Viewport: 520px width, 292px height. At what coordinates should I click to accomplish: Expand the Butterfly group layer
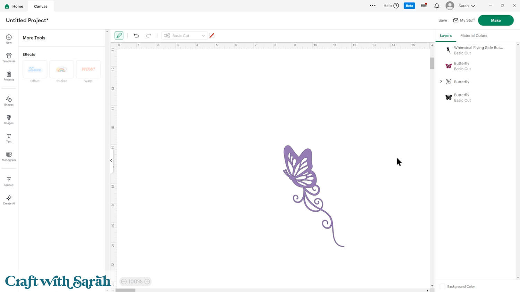441,81
